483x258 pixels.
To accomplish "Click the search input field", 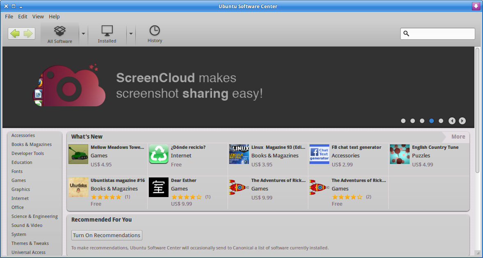I will [x=437, y=34].
